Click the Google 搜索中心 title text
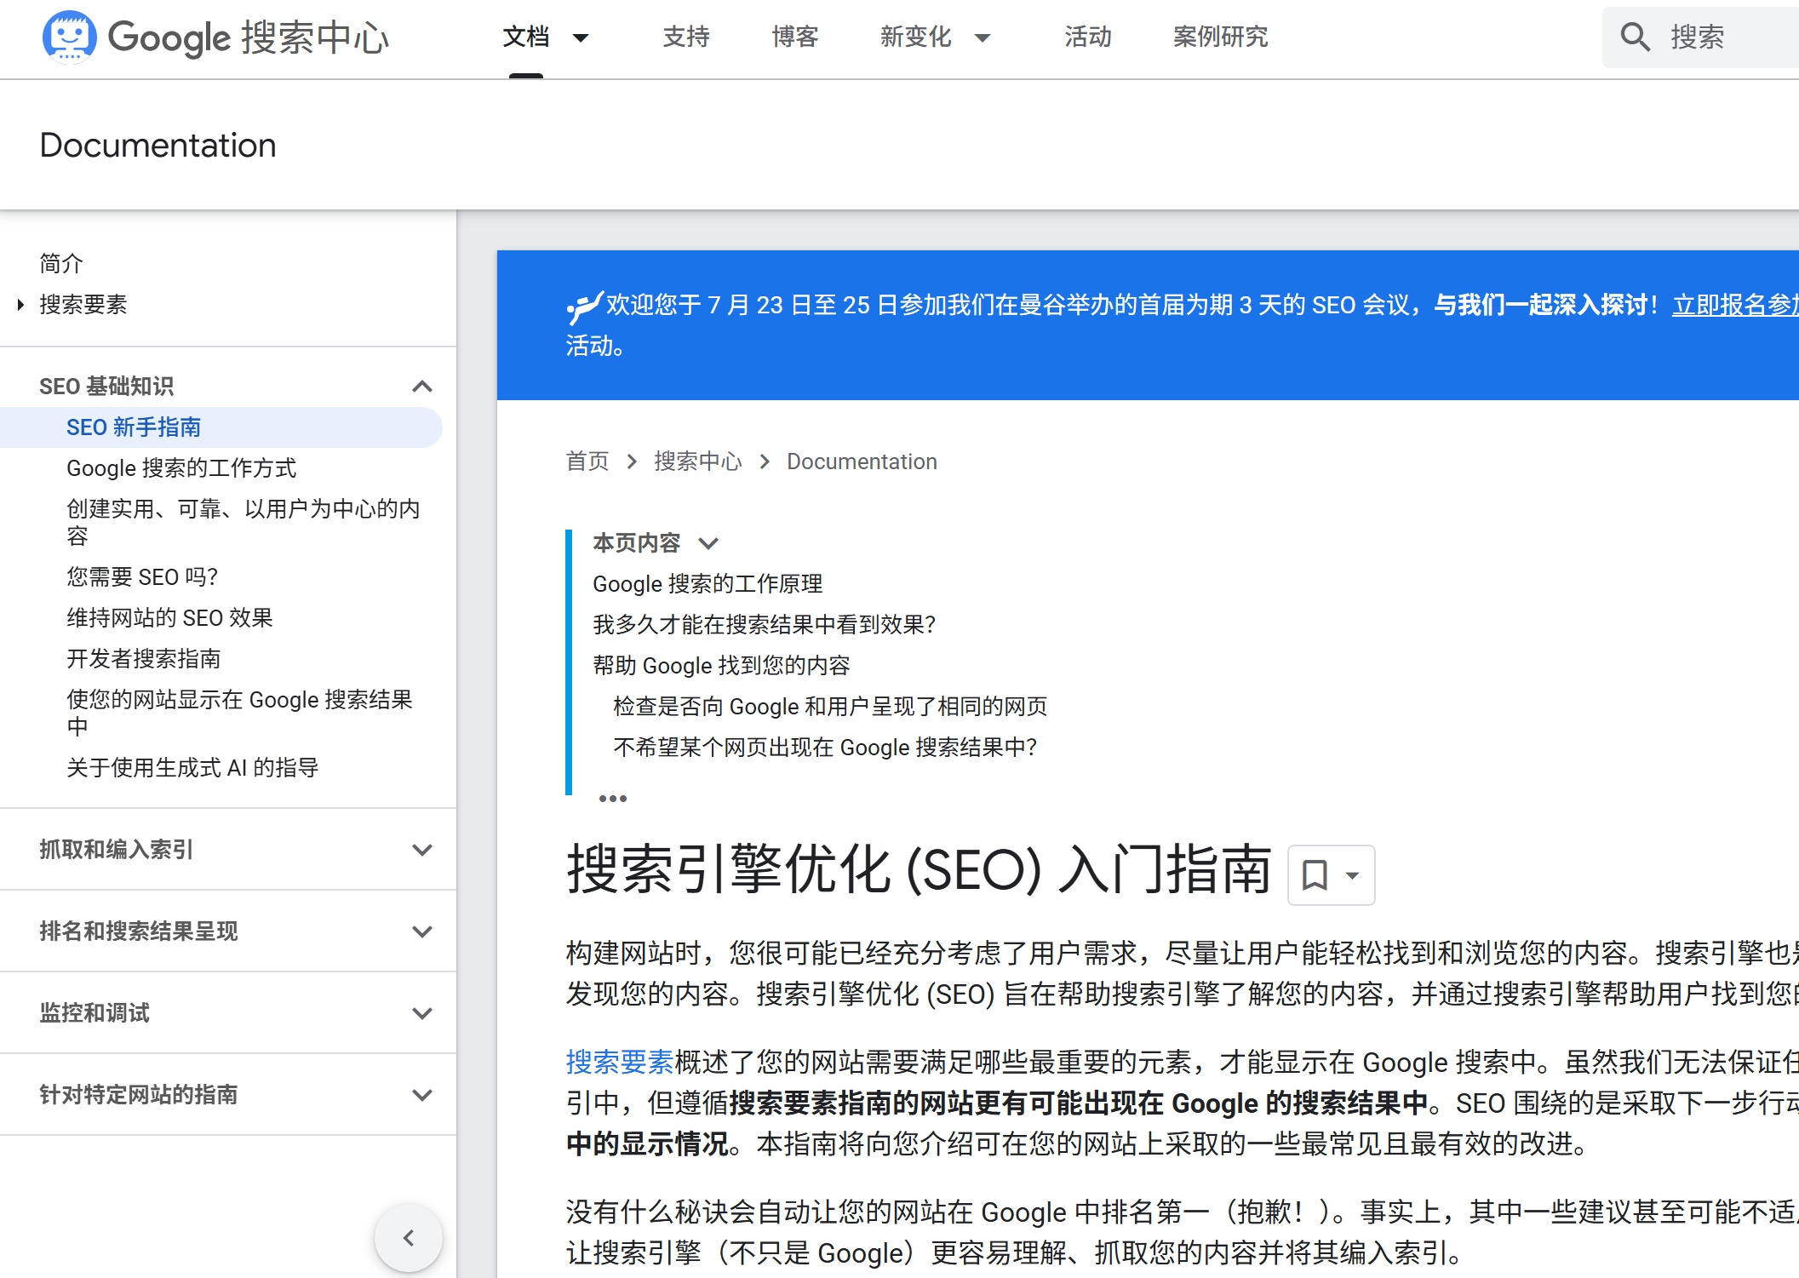 (x=249, y=37)
